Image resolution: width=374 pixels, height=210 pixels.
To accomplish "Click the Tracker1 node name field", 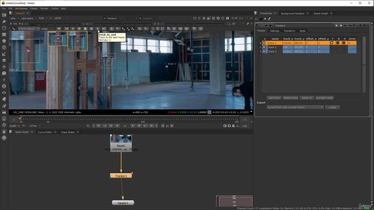I will tap(303, 26).
